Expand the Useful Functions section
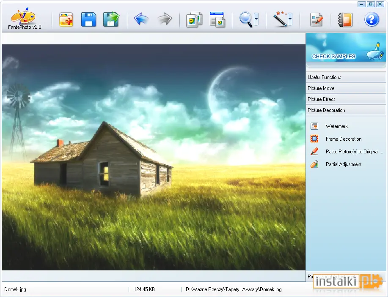This screenshot has height=297, width=388. (346, 77)
